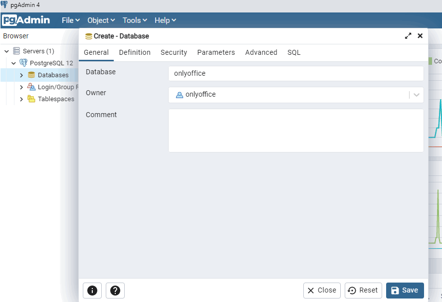442x302 pixels.
Task: Click the Close button
Action: (322, 290)
